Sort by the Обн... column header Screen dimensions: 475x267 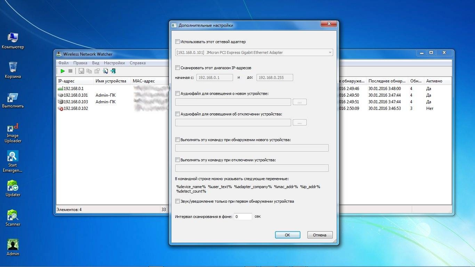pos(416,81)
